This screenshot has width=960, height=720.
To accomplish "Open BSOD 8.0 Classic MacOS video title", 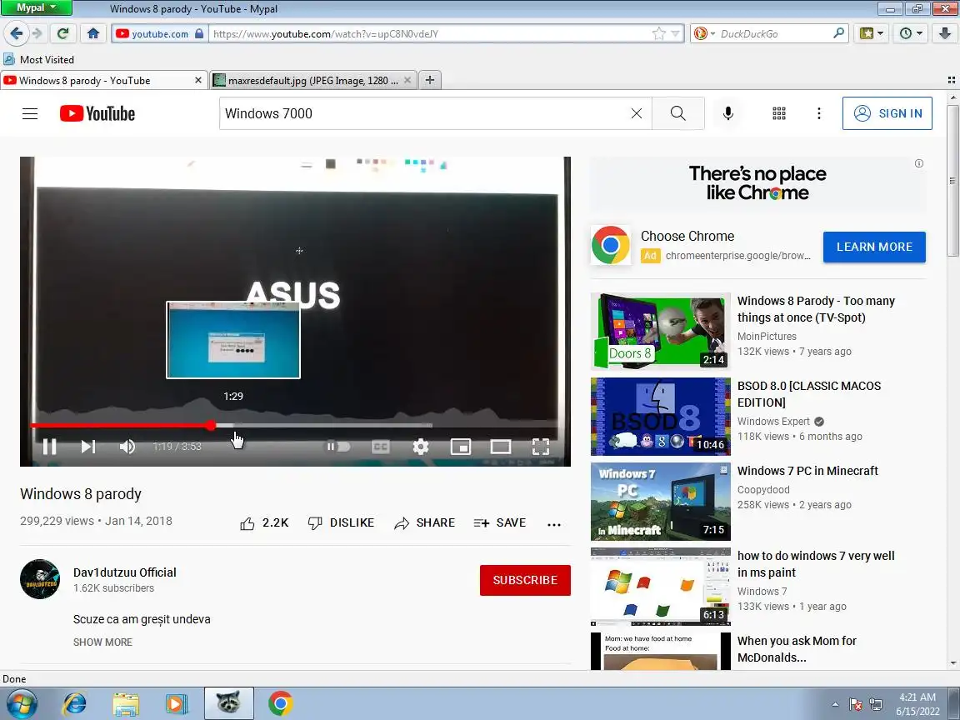I will [x=809, y=394].
